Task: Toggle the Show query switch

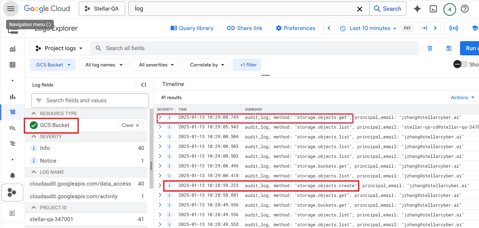Action: [x=460, y=64]
